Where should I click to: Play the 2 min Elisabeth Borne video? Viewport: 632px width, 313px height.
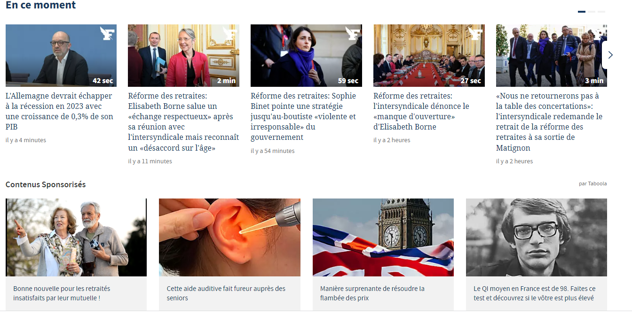184,55
